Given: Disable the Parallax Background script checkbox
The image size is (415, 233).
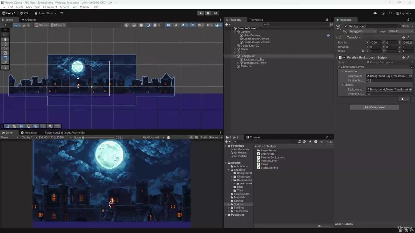Looking at the screenshot, I should coord(344,57).
